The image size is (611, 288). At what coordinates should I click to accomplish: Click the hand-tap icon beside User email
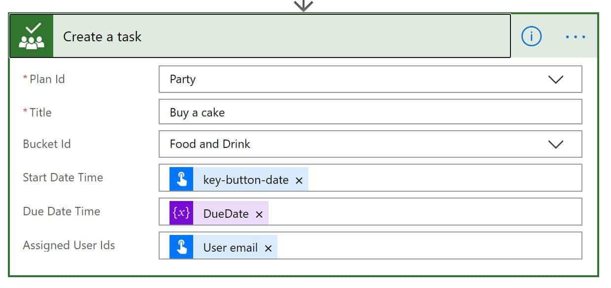tap(181, 247)
